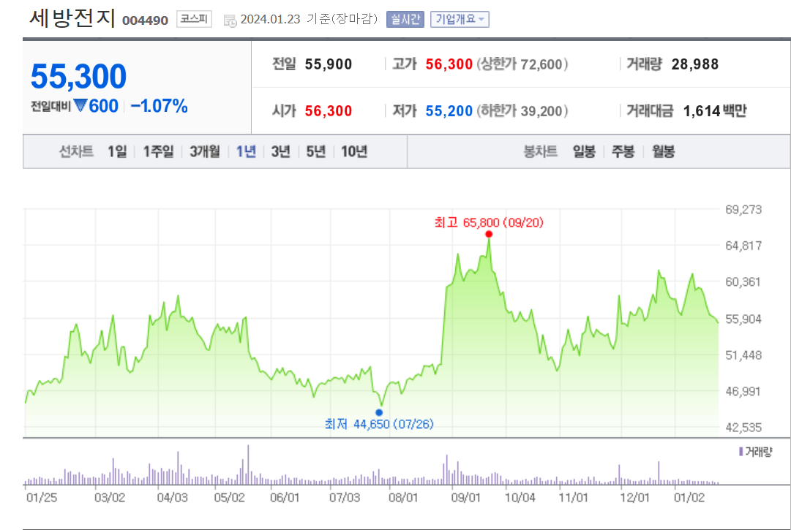Click the 하한가 39,200 text

(522, 111)
